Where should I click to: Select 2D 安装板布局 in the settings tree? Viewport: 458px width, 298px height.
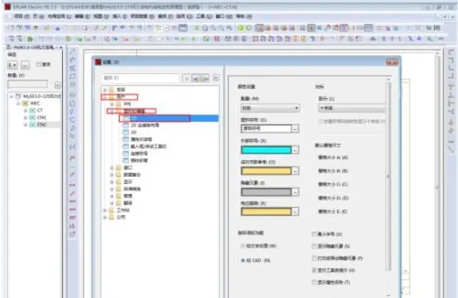tap(145, 125)
